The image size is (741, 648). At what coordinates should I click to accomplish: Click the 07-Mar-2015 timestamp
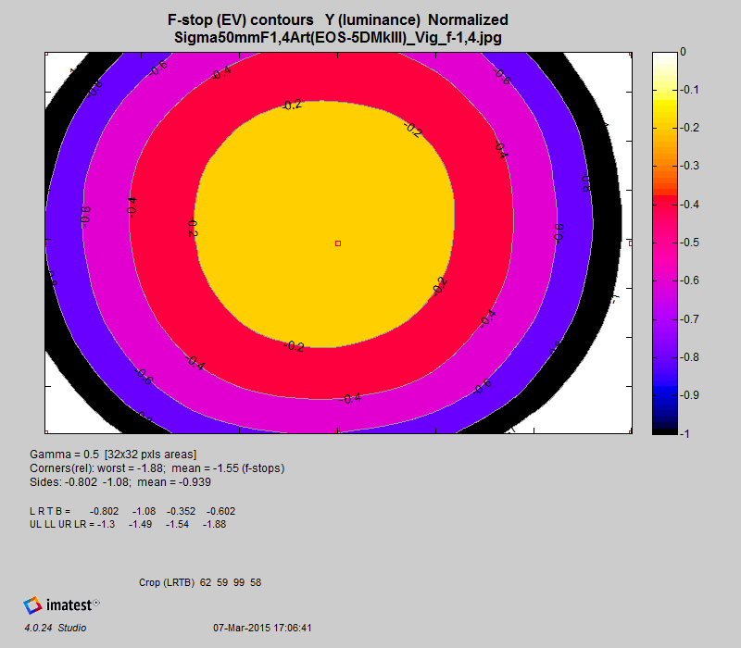pos(262,628)
